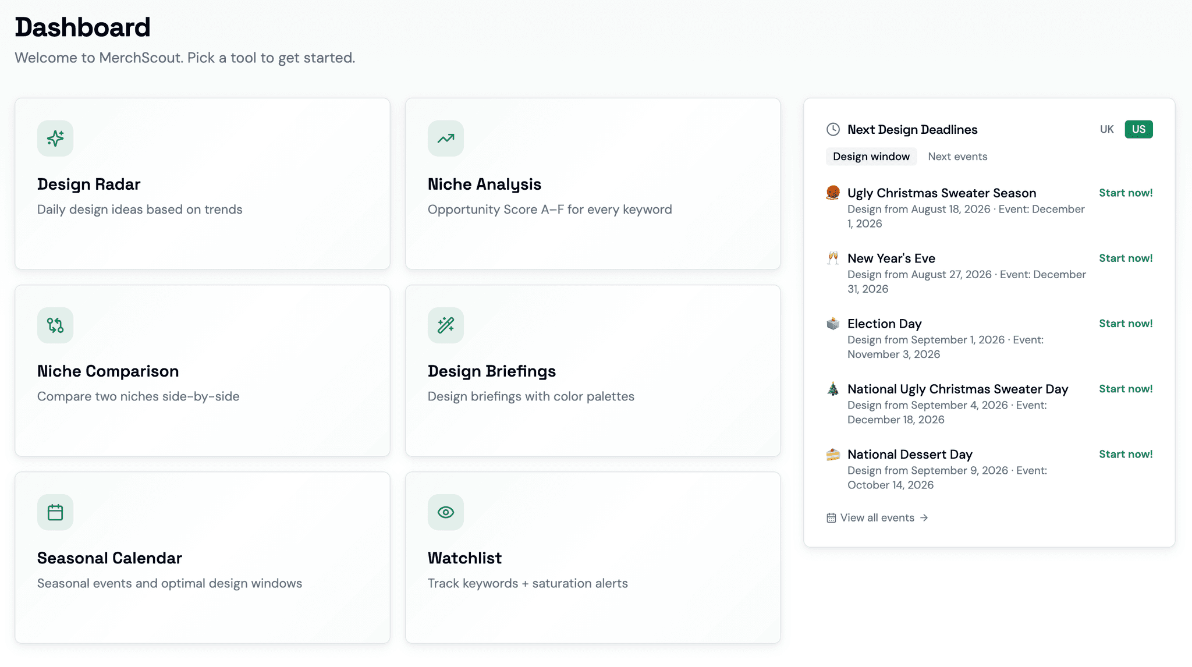Viewport: 1192px width, 667px height.
Task: Switch region to UK
Action: coord(1106,129)
